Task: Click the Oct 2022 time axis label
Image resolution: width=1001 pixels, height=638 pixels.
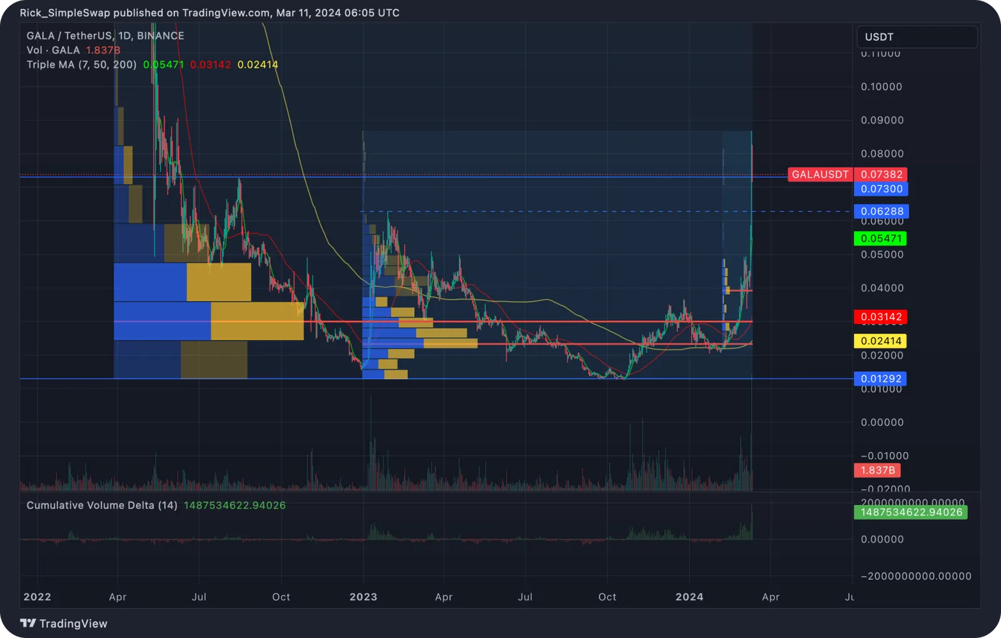Action: pos(281,597)
